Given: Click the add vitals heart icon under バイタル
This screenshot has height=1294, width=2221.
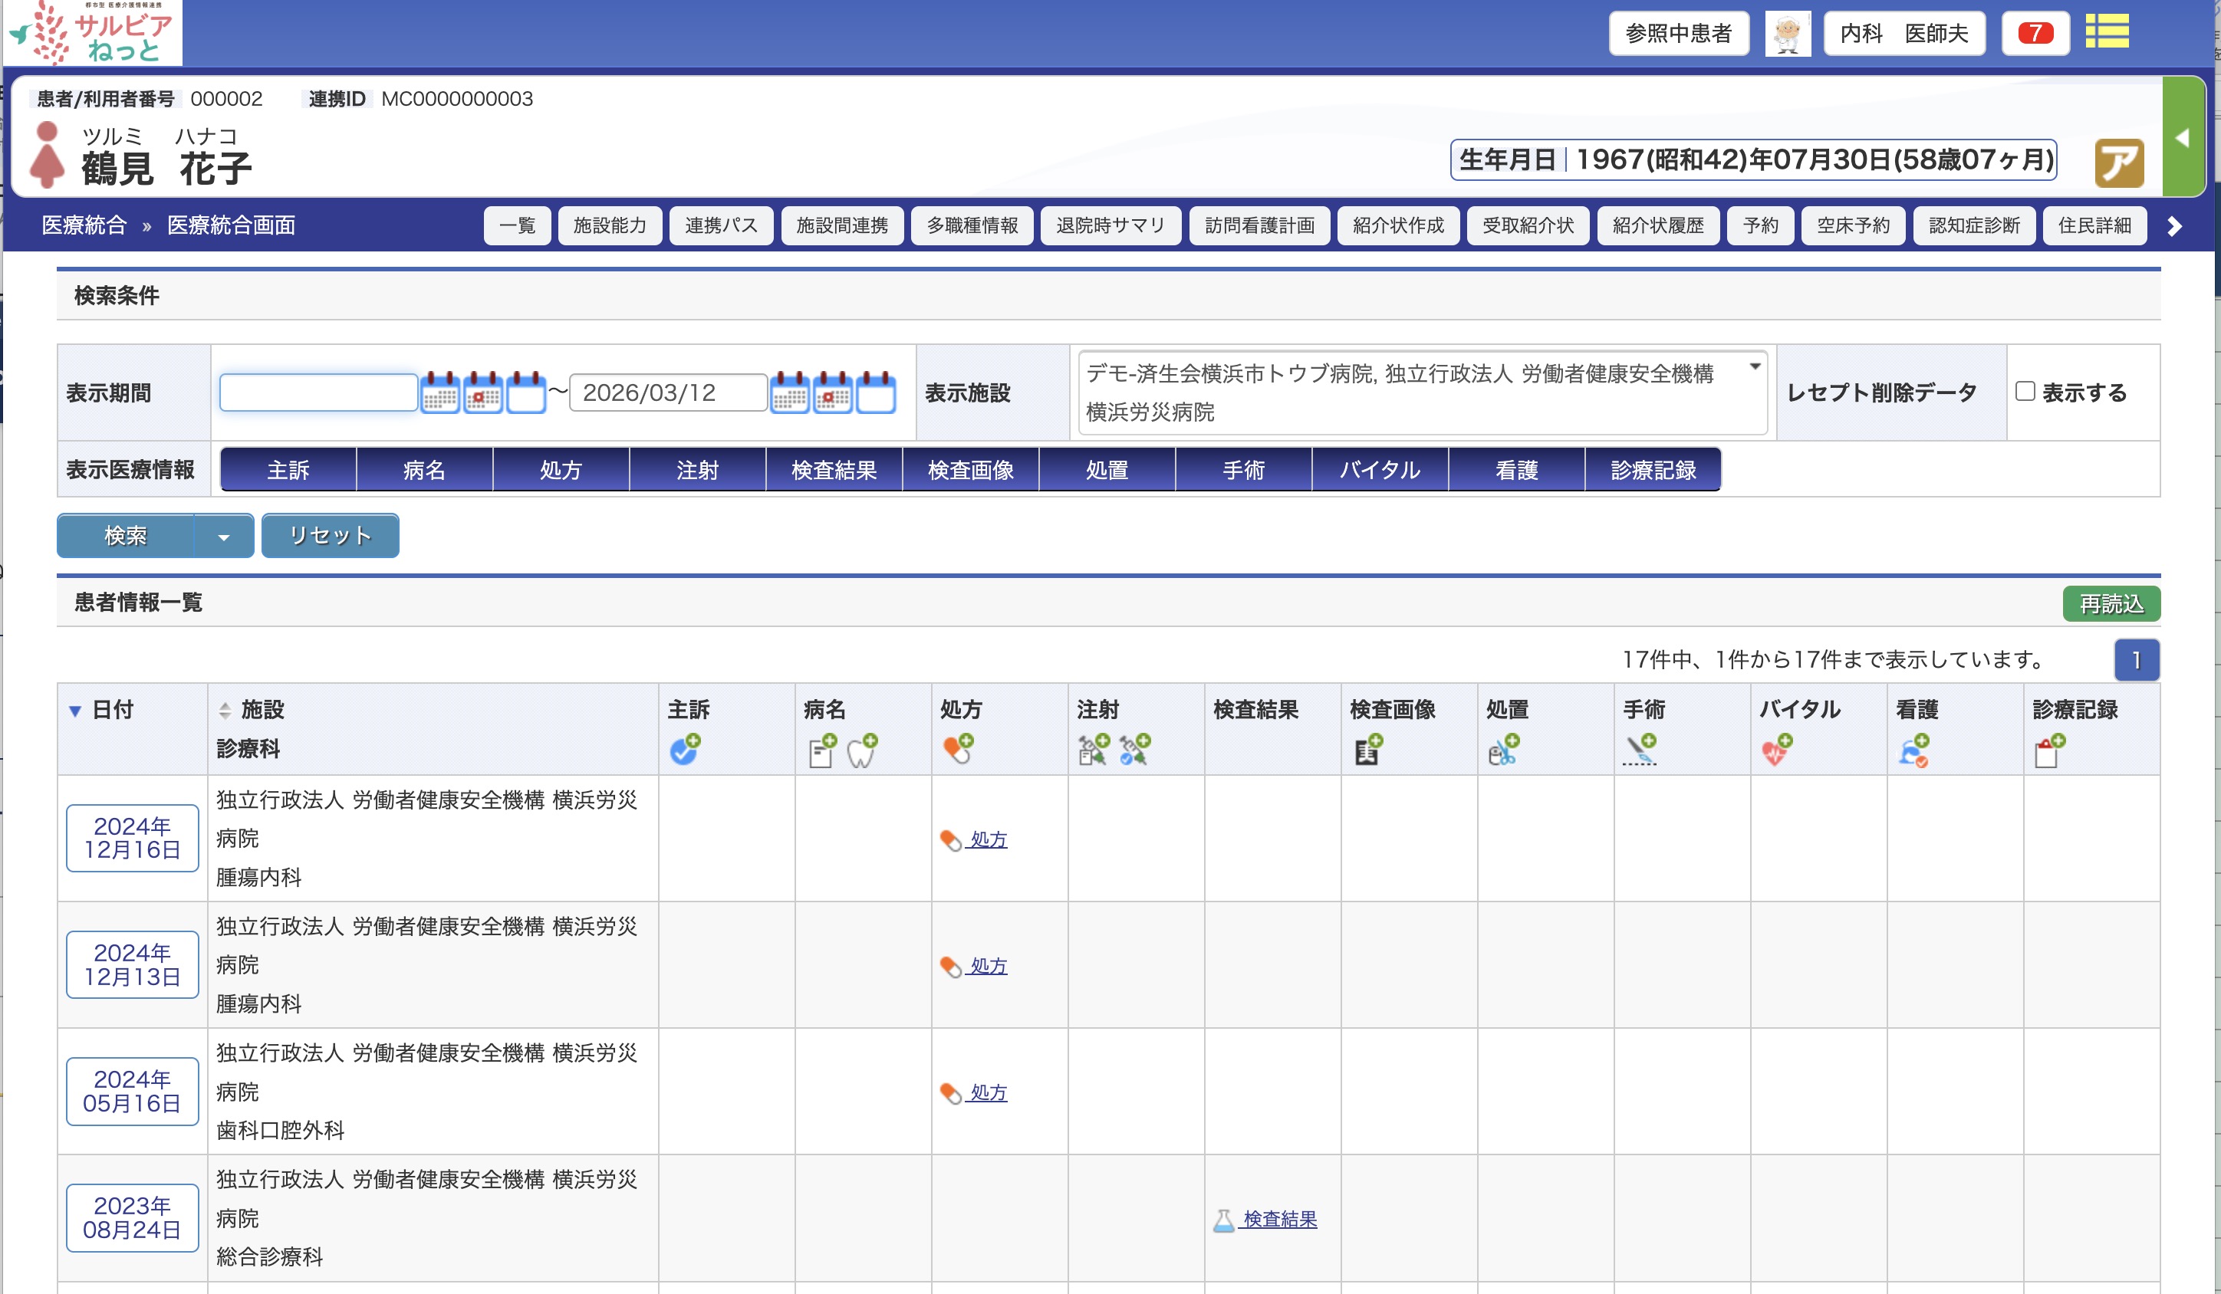Looking at the screenshot, I should pos(1776,750).
